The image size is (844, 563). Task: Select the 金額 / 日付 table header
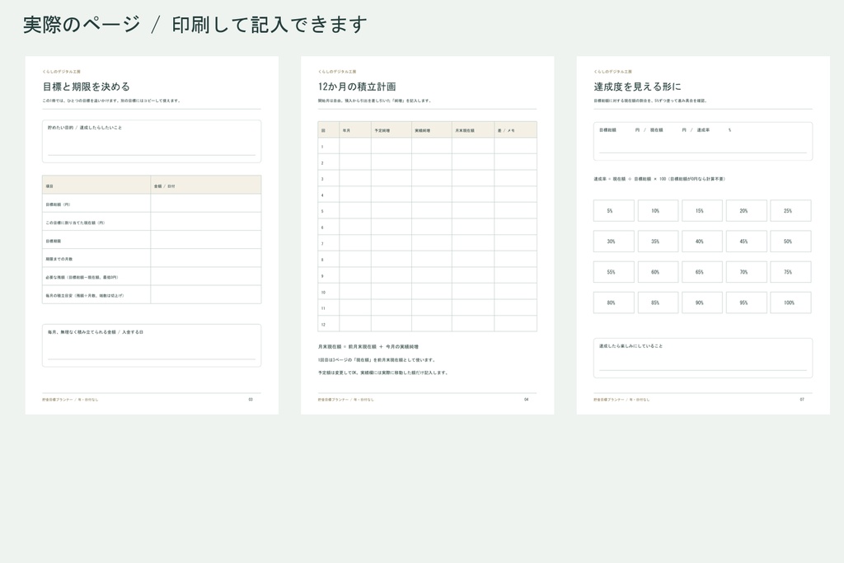click(206, 185)
